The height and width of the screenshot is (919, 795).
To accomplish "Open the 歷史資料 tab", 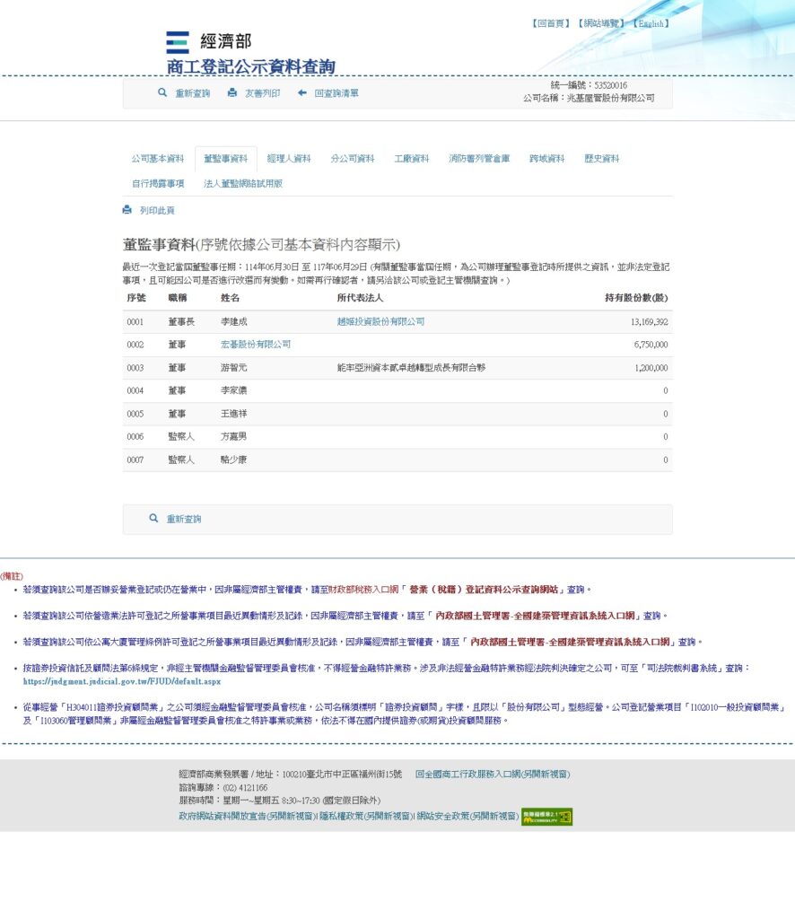I will 602,158.
